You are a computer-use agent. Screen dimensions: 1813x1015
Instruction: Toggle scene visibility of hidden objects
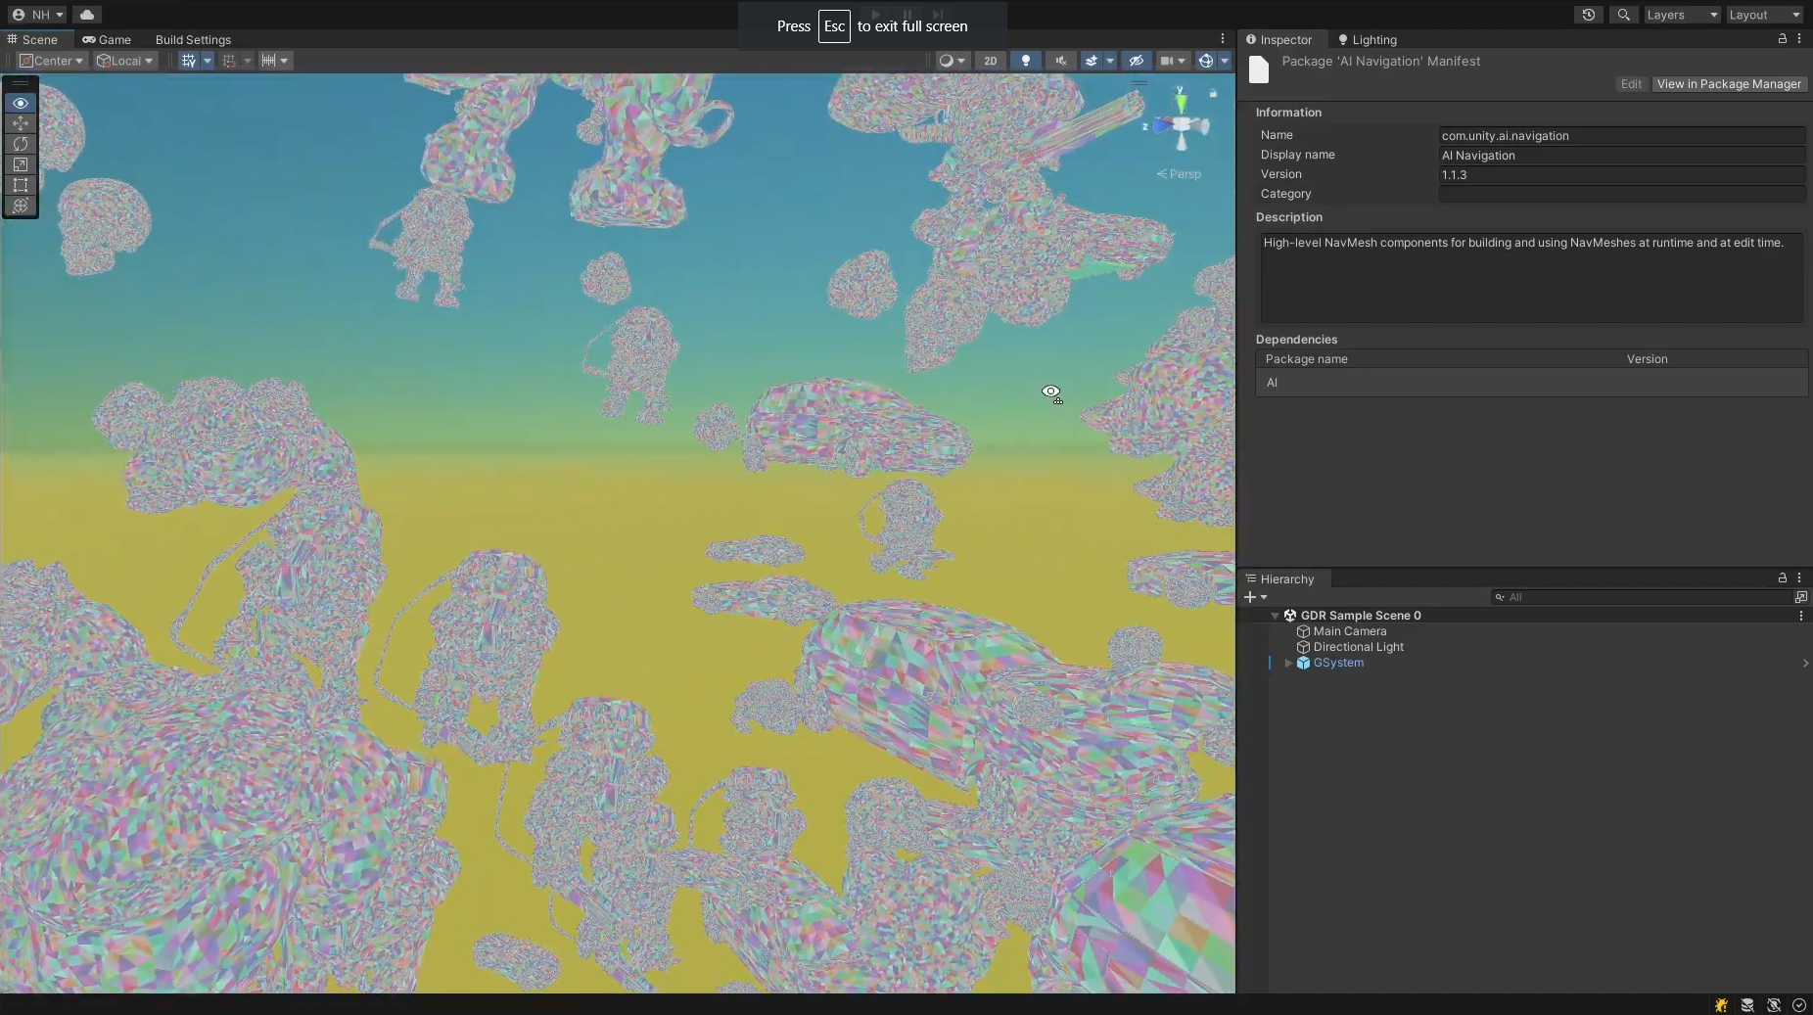pyautogui.click(x=1136, y=61)
